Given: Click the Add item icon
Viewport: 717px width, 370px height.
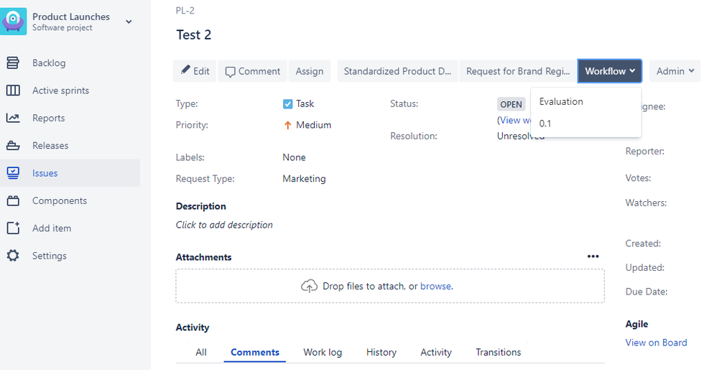Looking at the screenshot, I should coord(13,228).
